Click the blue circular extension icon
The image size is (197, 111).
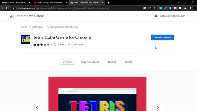point(170,8)
